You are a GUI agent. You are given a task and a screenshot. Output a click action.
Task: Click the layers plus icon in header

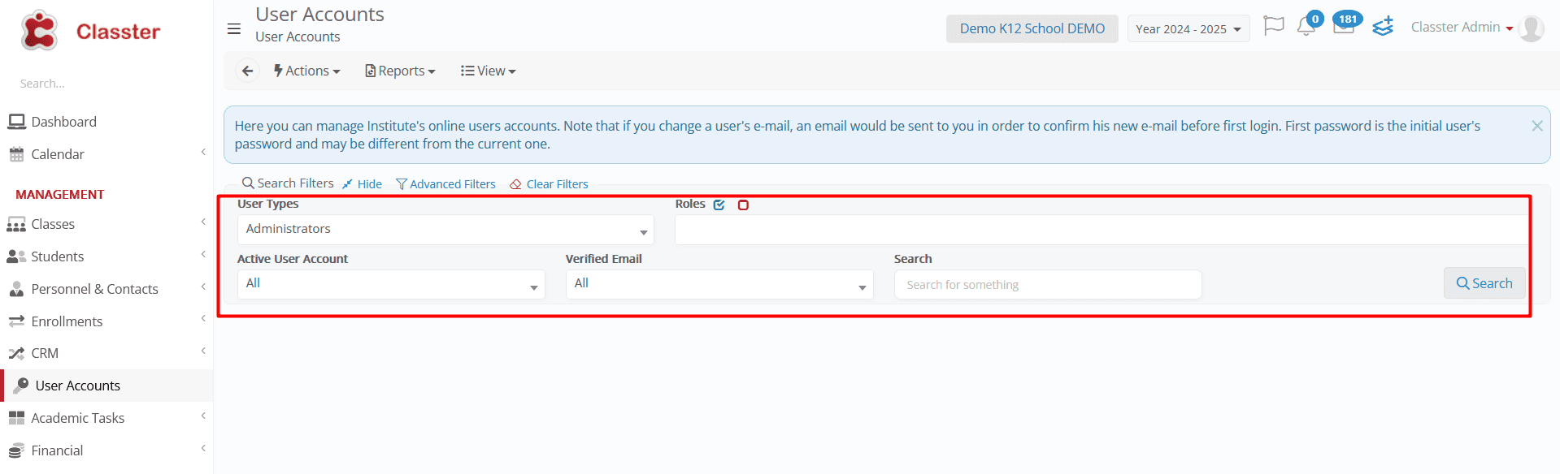1383,27
